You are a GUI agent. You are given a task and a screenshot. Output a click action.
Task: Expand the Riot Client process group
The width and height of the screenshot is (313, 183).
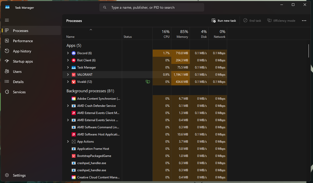[68, 60]
